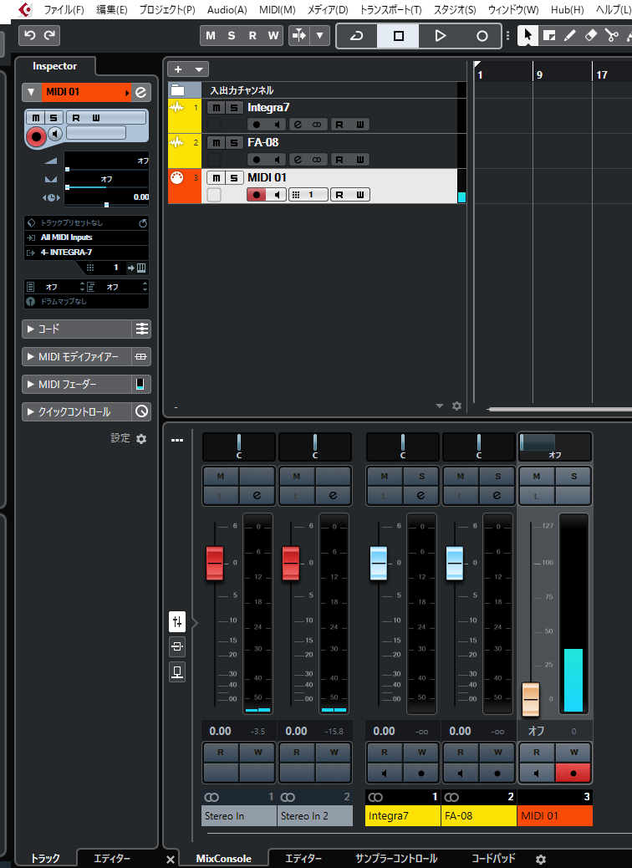The width and height of the screenshot is (632, 868).
Task: Click the transport Play button
Action: [x=440, y=36]
